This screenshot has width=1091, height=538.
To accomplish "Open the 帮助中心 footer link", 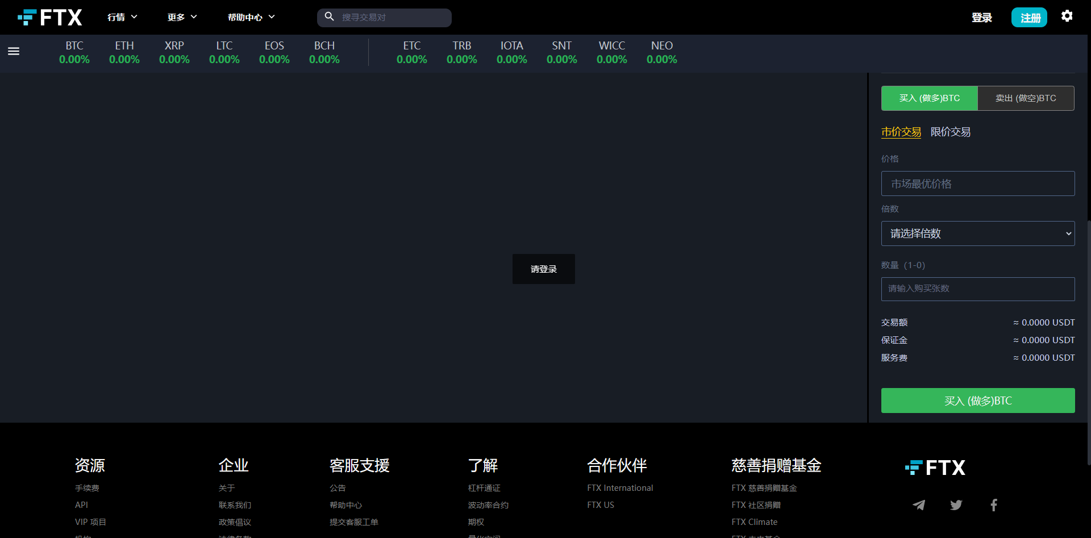I will (345, 505).
